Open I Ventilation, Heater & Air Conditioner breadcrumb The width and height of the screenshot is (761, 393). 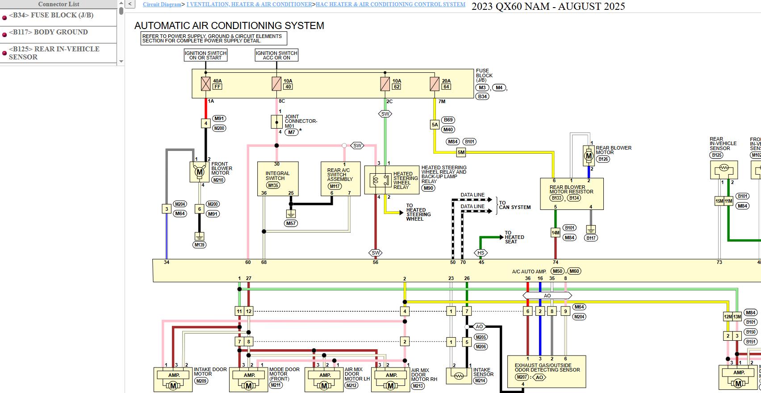(x=249, y=4)
